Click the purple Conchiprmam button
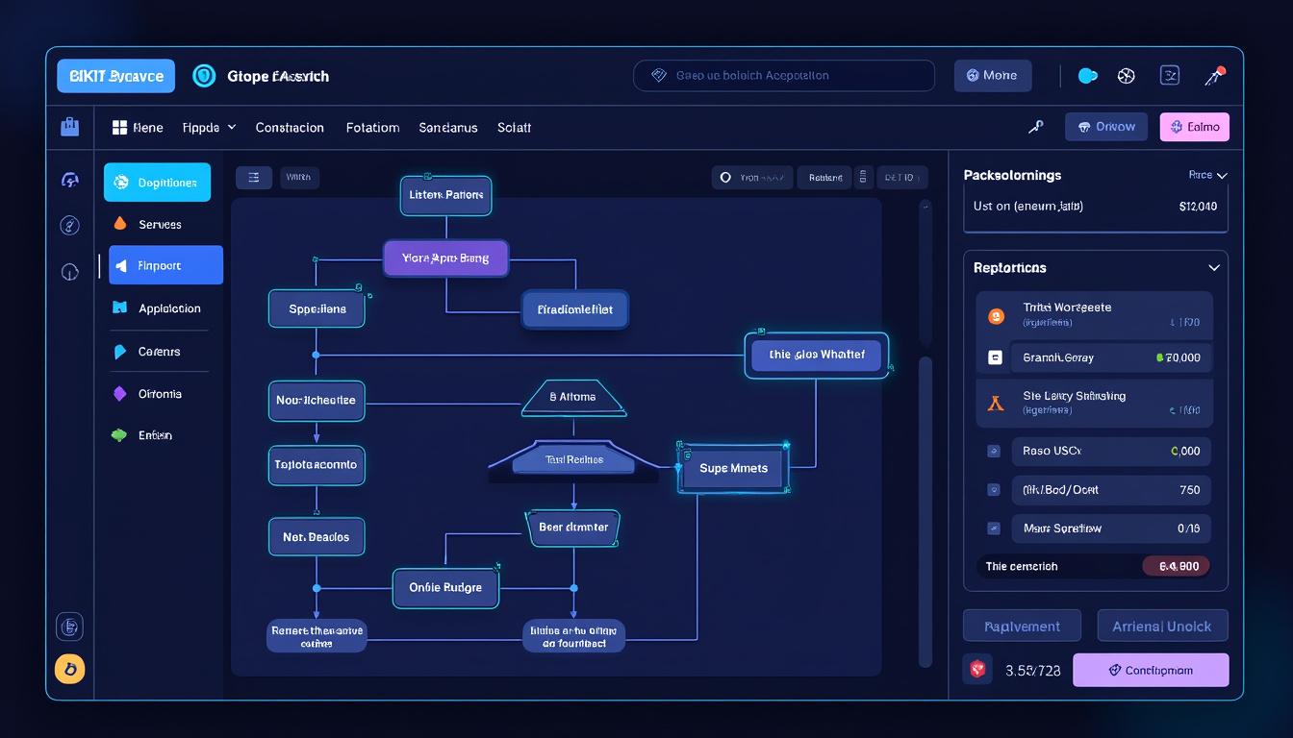This screenshot has width=1293, height=738. pos(1151,670)
